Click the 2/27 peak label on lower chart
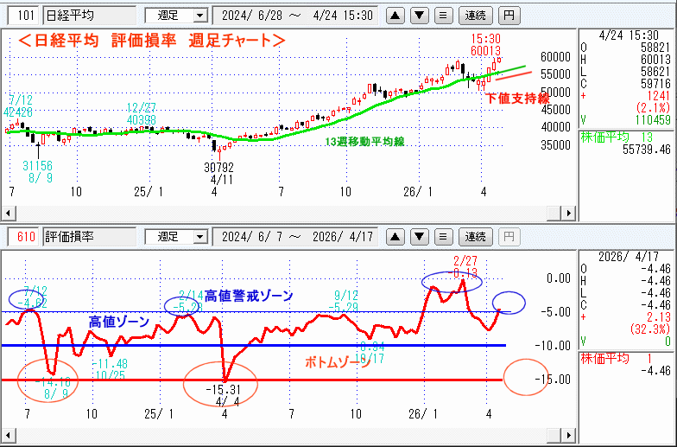 coord(465,261)
